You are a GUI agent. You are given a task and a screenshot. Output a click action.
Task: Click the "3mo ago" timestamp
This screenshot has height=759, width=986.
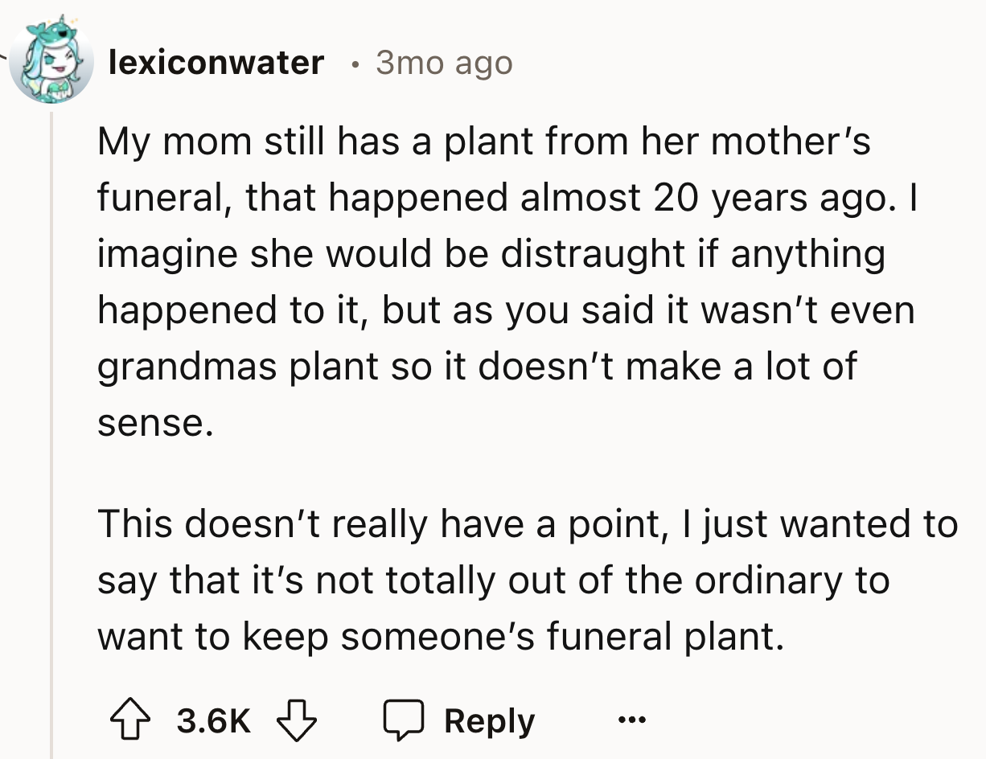[x=443, y=62]
